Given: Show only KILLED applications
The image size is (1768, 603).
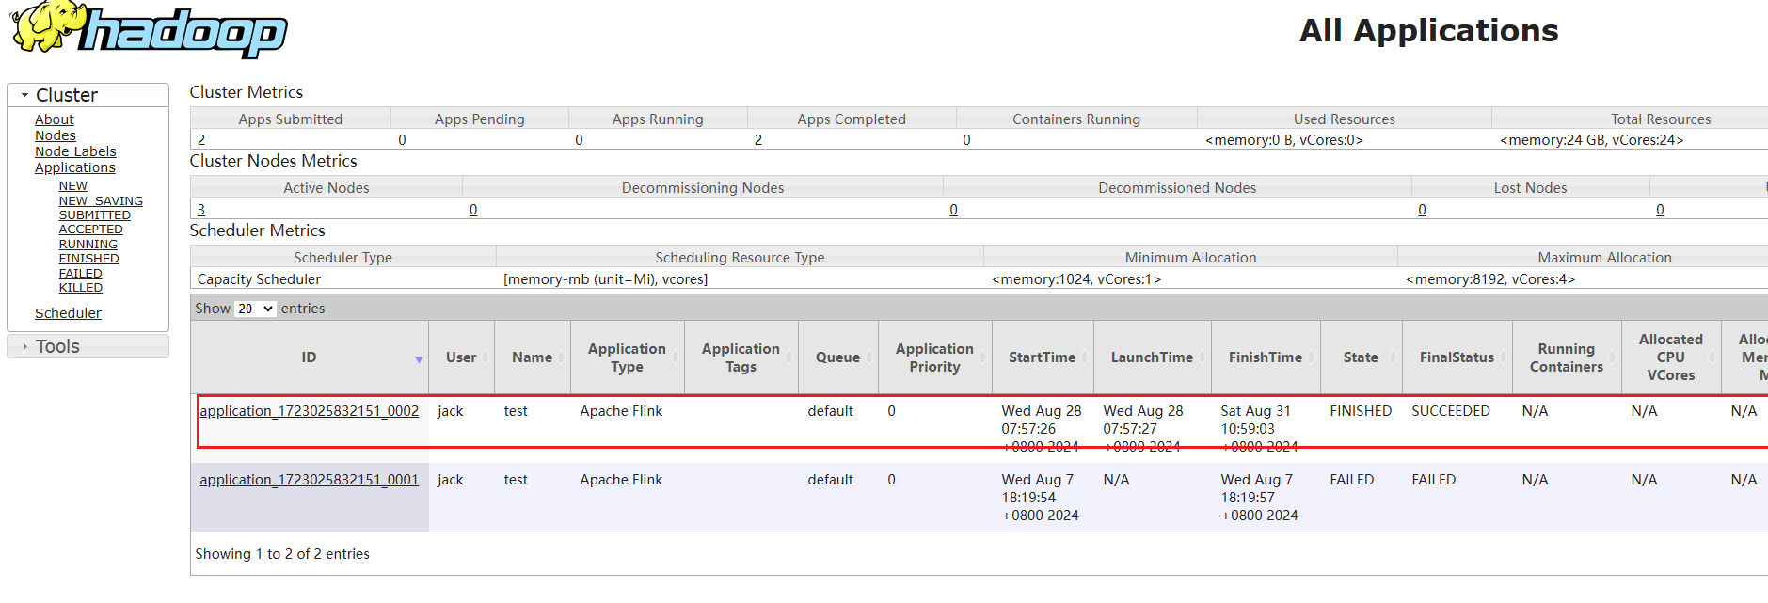Looking at the screenshot, I should click(81, 288).
